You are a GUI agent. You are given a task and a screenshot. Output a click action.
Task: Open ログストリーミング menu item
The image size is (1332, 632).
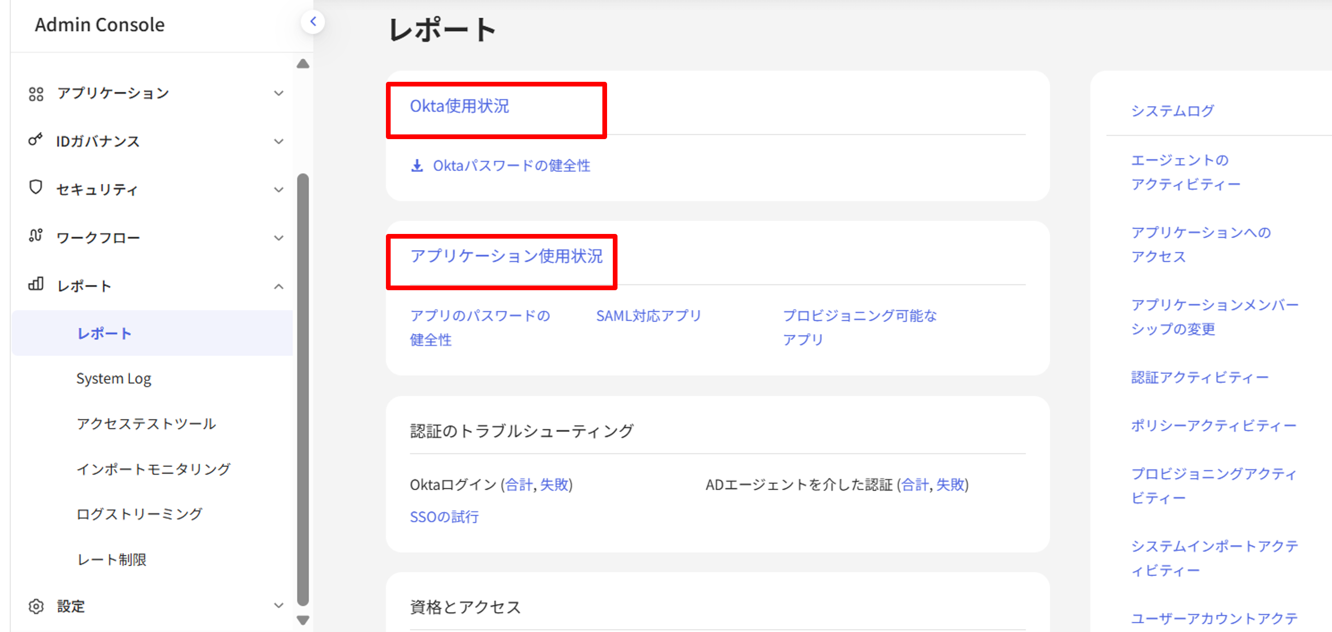[x=139, y=514]
